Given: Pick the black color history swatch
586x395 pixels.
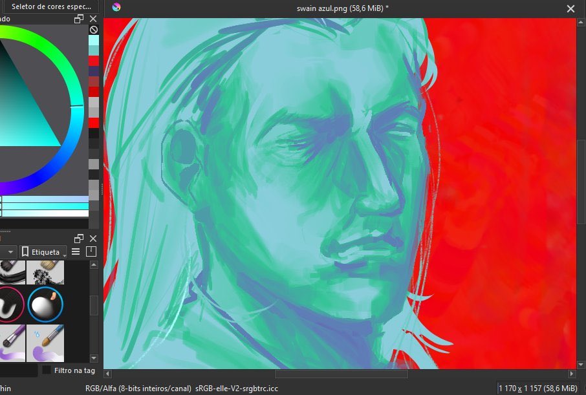Looking at the screenshot, I should click(x=94, y=133).
